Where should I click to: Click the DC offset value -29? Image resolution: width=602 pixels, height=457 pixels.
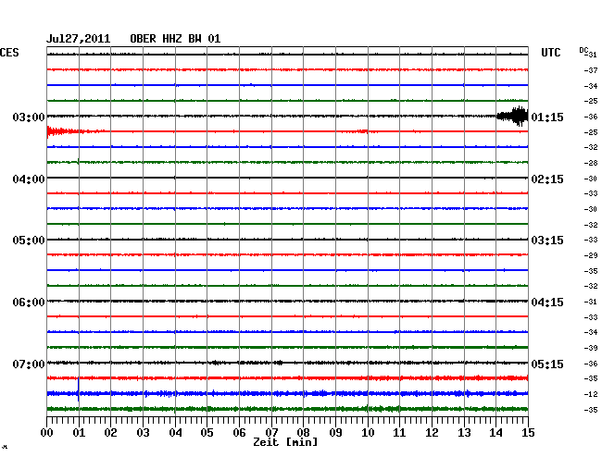[591, 255]
